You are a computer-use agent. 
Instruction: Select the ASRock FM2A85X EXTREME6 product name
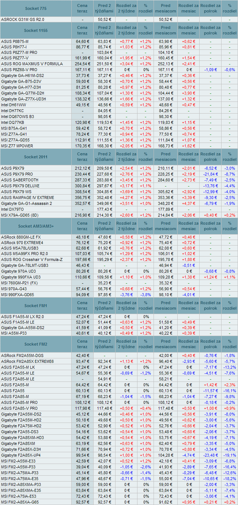tap(27, 361)
